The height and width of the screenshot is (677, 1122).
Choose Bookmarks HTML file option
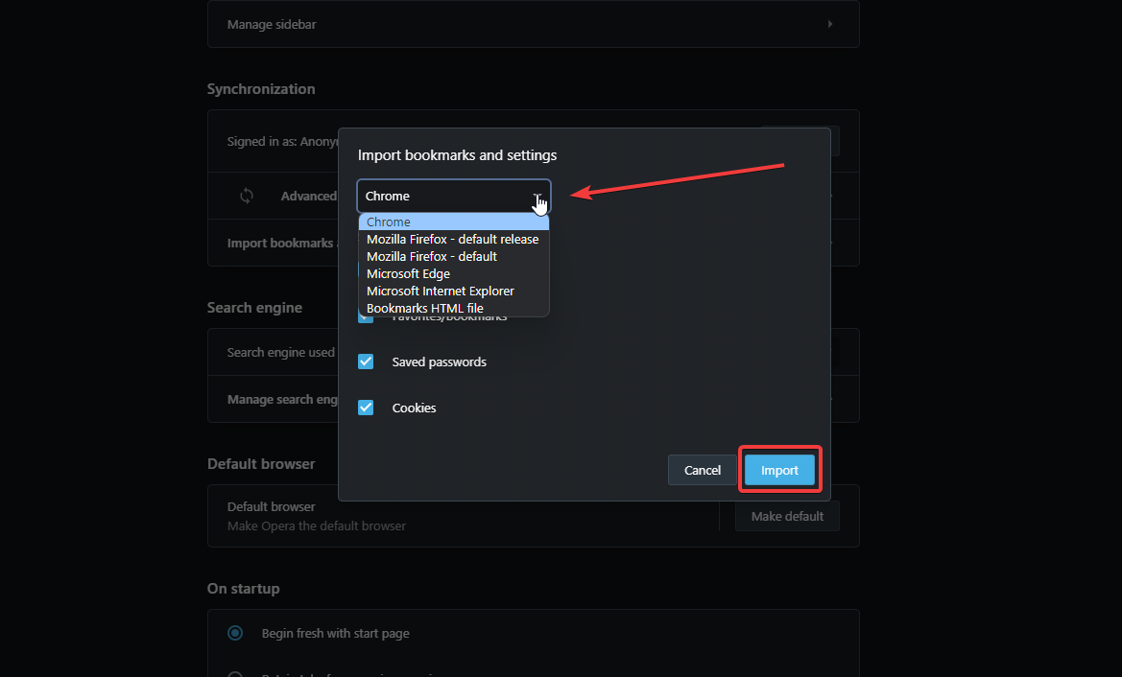[454, 308]
